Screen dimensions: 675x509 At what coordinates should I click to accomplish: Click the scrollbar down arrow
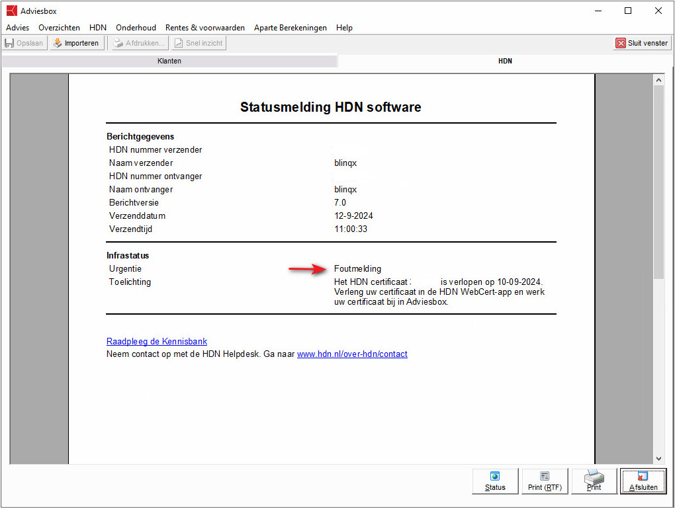tap(658, 459)
